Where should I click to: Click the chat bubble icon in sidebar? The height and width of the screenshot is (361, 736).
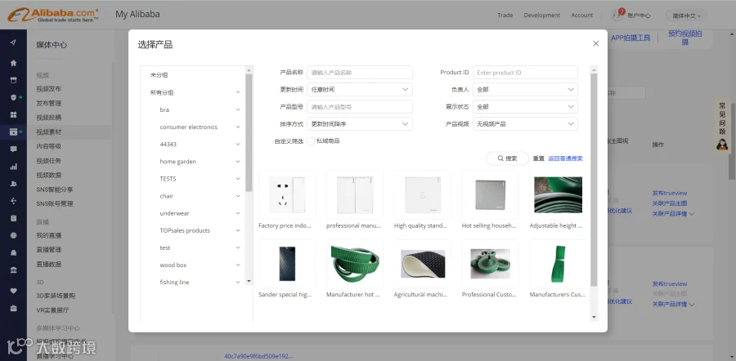pyautogui.click(x=14, y=149)
